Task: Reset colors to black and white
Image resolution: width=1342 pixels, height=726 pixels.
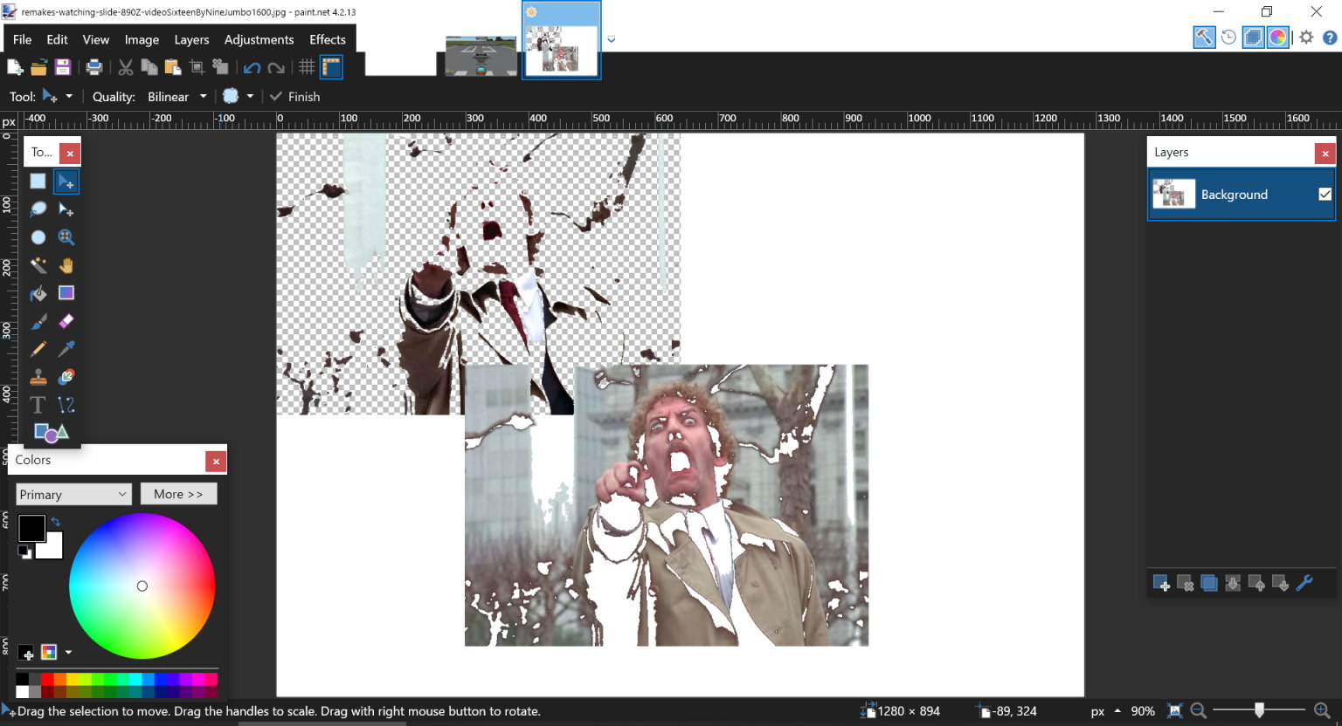Action: 24,551
